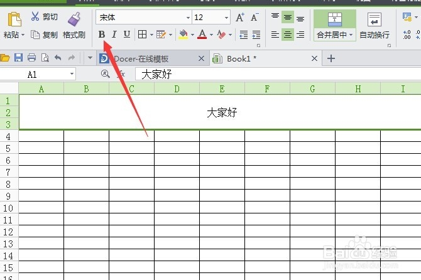Select the Format Painter (格式刷) tool

tap(74, 26)
